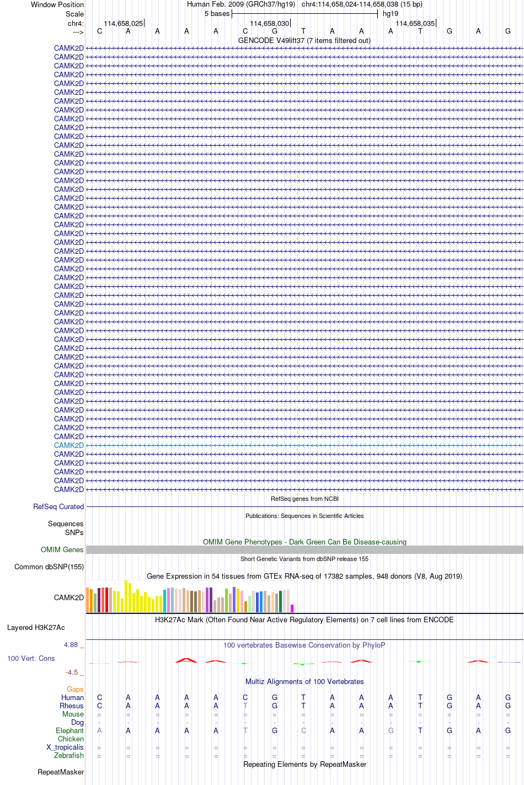This screenshot has width=524, height=785.
Task: Click the RefSeq Curated intron line
Action: [x=304, y=506]
